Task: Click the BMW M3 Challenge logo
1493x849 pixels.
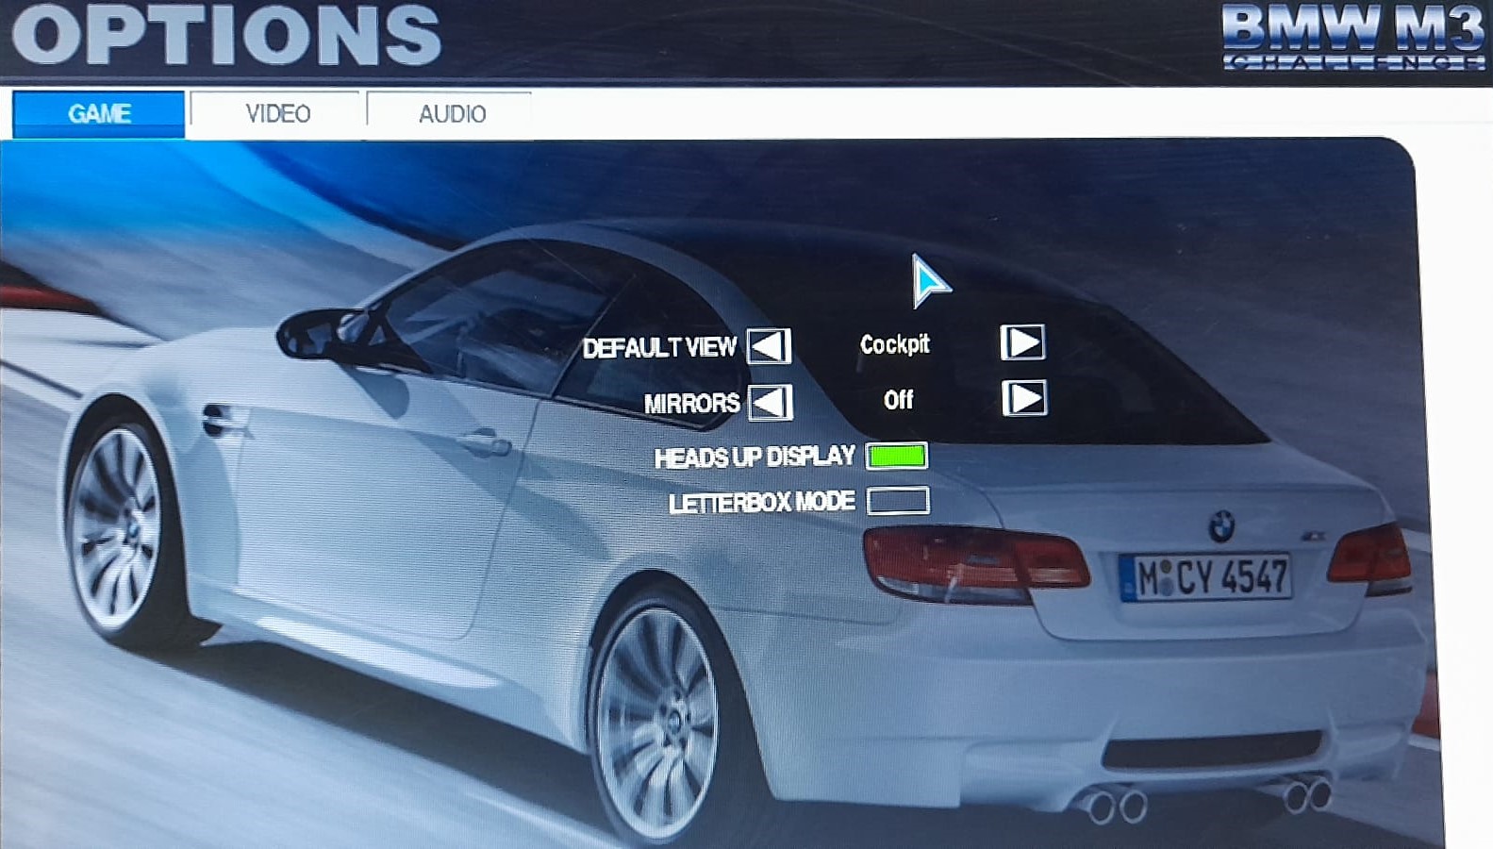Action: coord(1353,38)
